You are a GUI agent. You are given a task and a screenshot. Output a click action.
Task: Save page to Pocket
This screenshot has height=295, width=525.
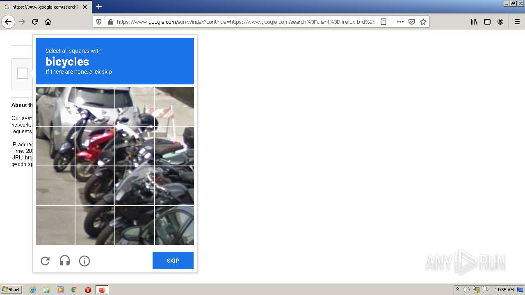[x=412, y=22]
